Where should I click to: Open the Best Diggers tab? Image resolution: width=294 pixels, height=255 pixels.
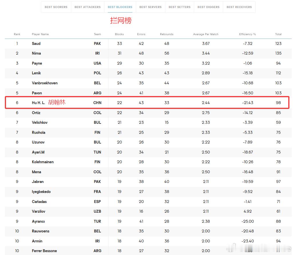(208, 7)
